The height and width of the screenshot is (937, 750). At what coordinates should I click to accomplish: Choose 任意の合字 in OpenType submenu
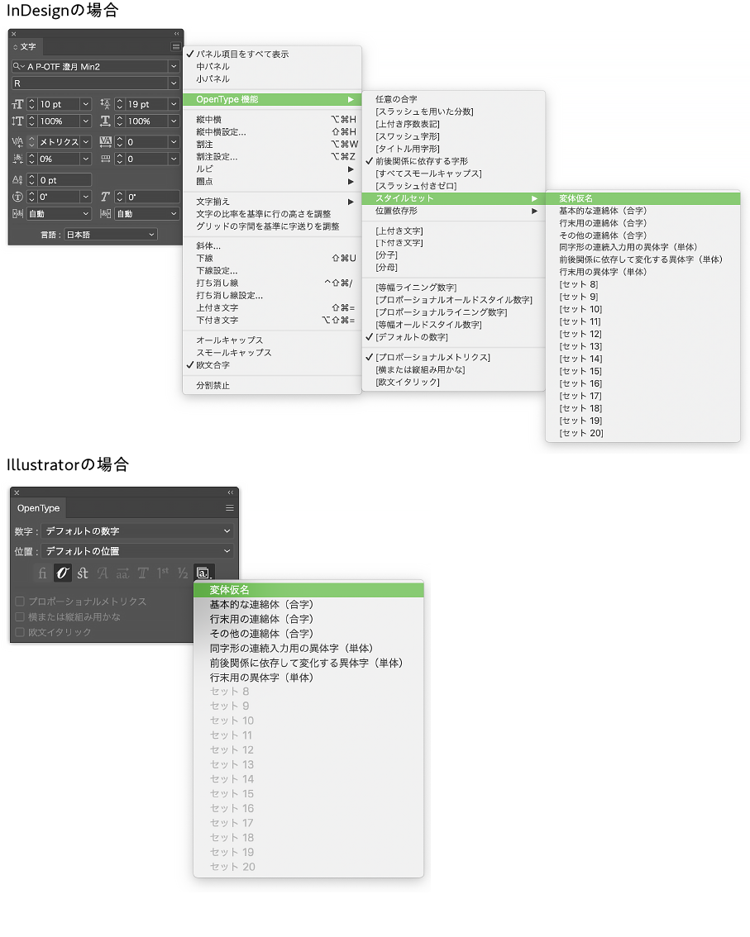click(453, 99)
